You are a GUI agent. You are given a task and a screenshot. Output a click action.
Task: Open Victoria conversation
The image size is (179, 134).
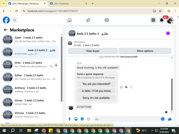pos(30,115)
